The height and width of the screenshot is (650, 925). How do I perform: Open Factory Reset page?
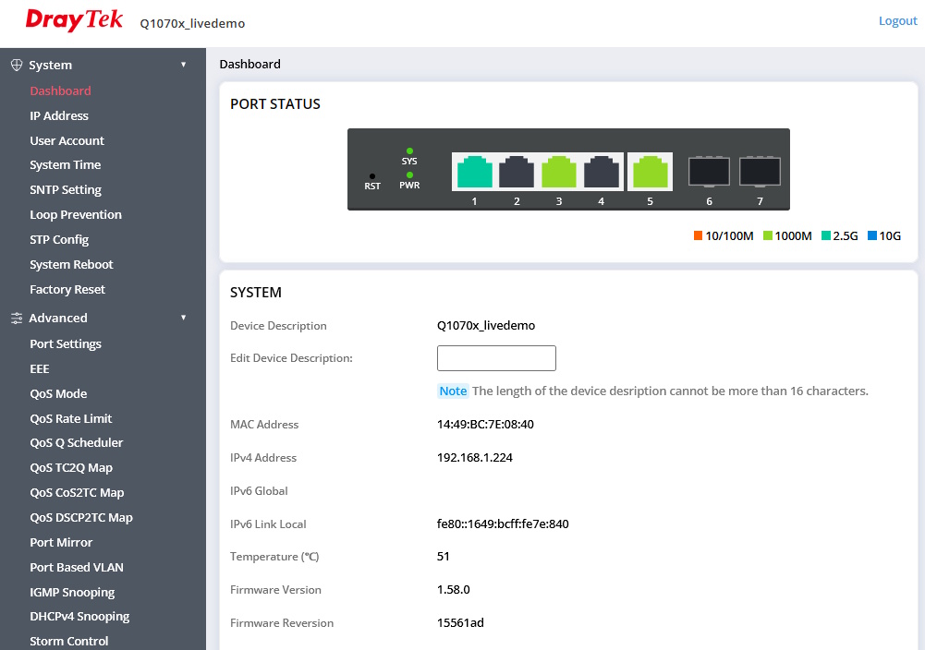pyautogui.click(x=67, y=289)
